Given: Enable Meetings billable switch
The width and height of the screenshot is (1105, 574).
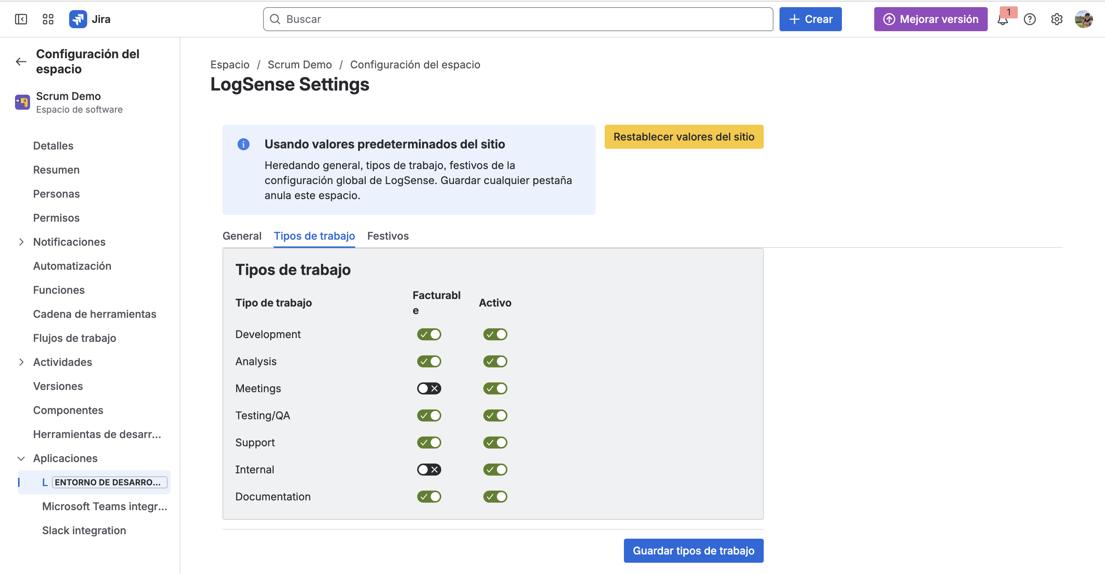Looking at the screenshot, I should [x=429, y=388].
